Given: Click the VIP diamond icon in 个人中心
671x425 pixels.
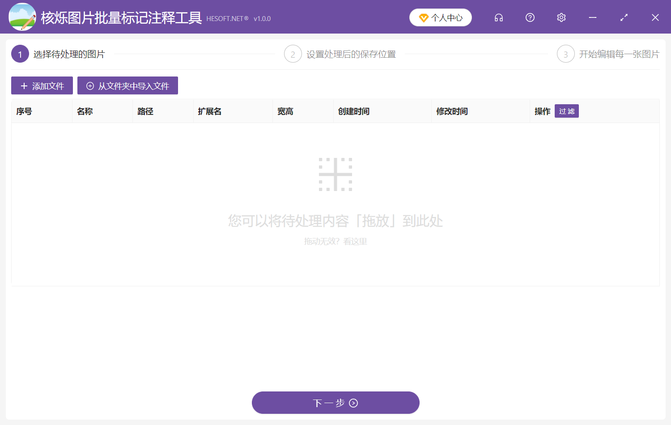Looking at the screenshot, I should coord(424,17).
